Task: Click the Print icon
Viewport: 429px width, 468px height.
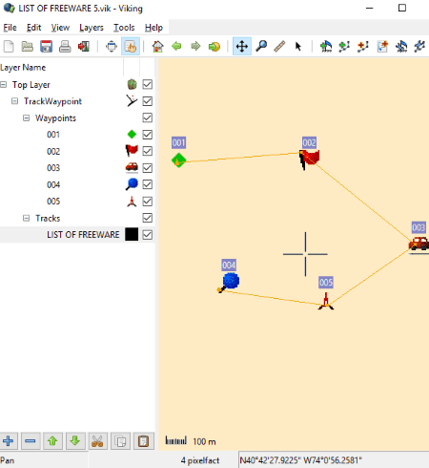Action: 65,47
